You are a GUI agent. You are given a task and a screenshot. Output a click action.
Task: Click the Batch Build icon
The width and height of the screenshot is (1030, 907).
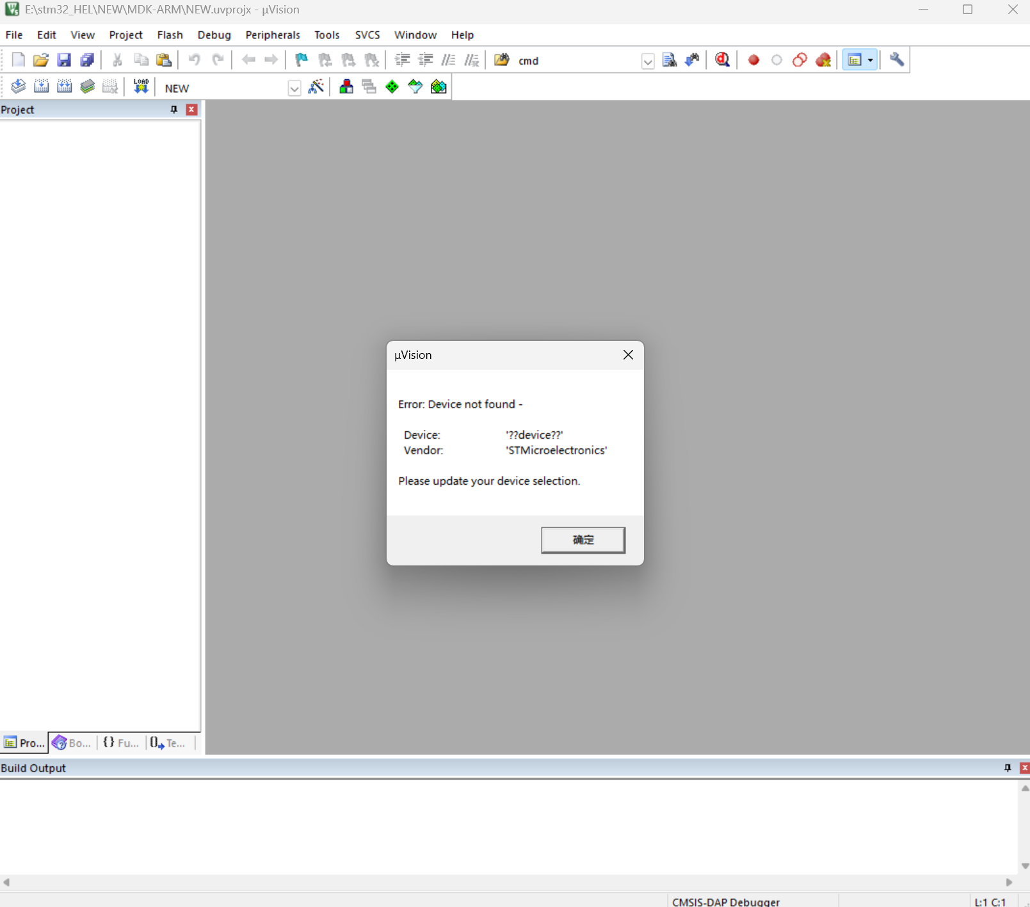87,87
